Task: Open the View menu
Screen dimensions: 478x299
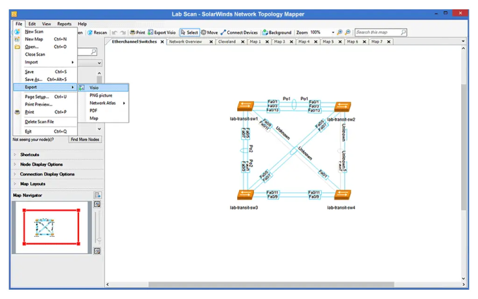Action: coord(46,24)
